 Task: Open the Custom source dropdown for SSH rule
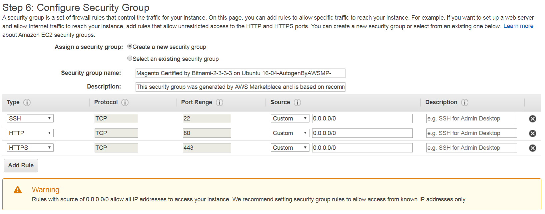click(x=290, y=118)
